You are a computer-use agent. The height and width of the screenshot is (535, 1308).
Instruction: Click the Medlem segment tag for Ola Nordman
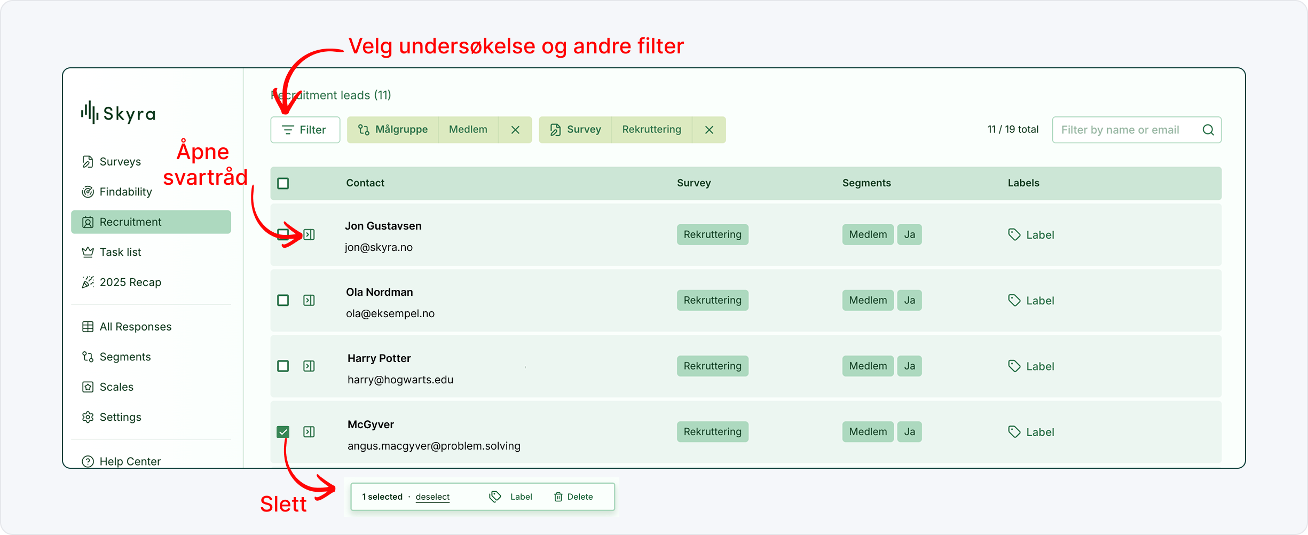coord(868,300)
